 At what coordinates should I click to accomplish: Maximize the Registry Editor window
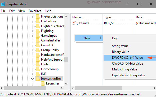pos(139,4)
